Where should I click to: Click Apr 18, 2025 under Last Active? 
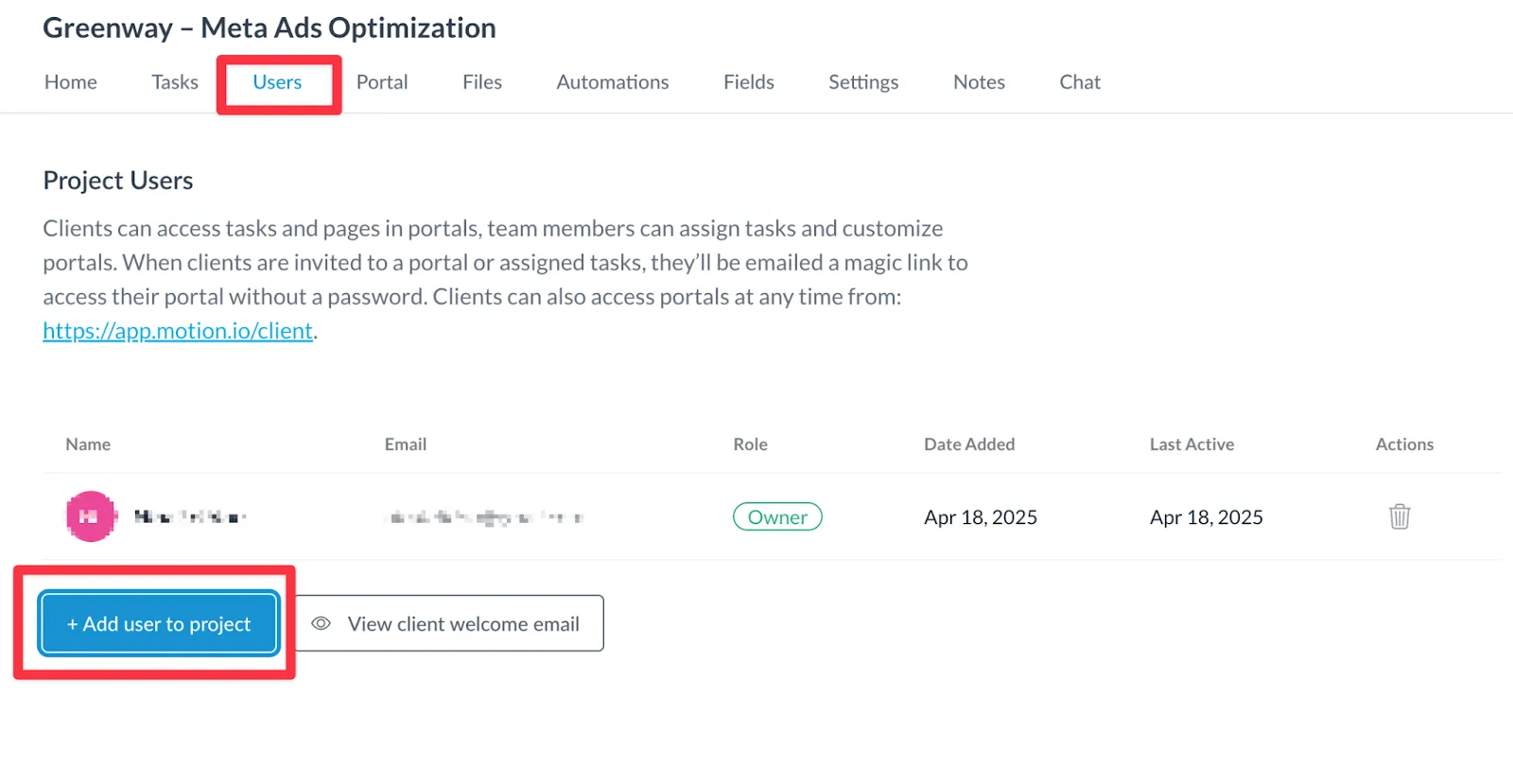[x=1207, y=517]
